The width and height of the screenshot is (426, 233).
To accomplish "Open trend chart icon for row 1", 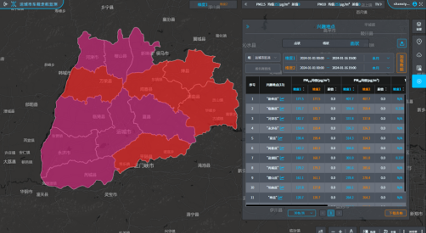I will click(x=282, y=98).
